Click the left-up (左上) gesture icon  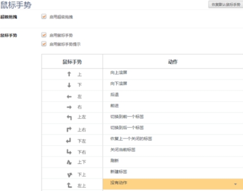click(70, 185)
